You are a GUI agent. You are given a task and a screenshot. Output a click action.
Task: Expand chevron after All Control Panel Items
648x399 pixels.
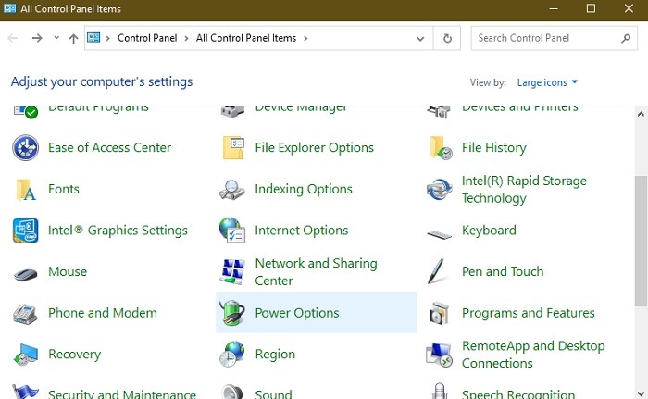[305, 39]
